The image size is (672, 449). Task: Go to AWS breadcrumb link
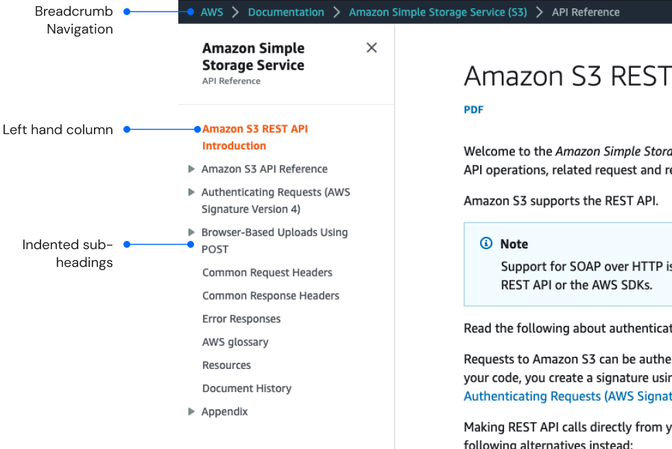(x=212, y=12)
